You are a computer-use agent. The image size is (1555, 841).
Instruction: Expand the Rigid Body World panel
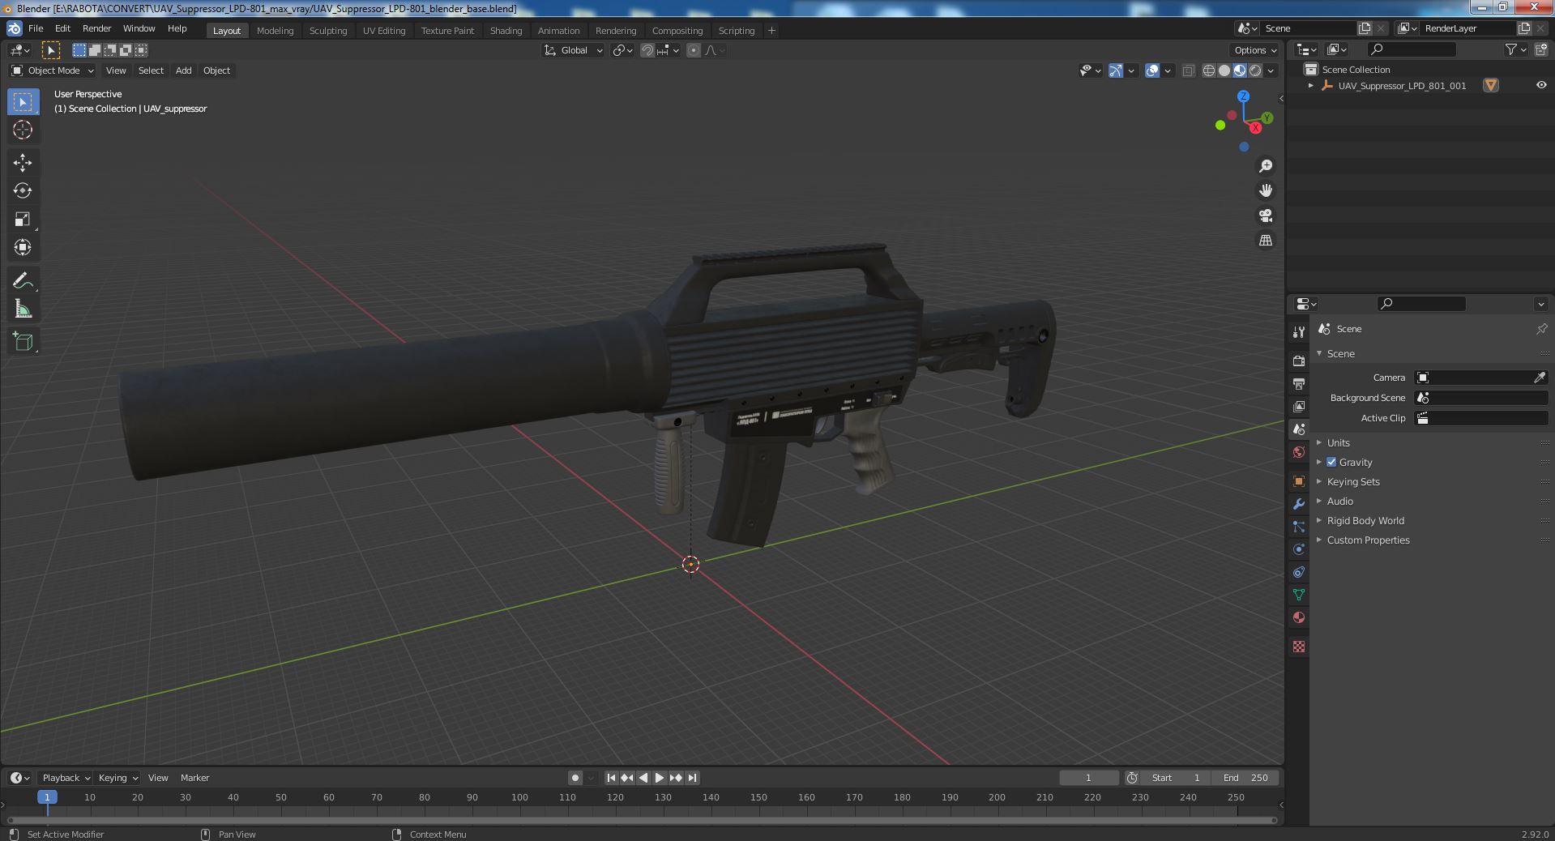pyautogui.click(x=1365, y=520)
